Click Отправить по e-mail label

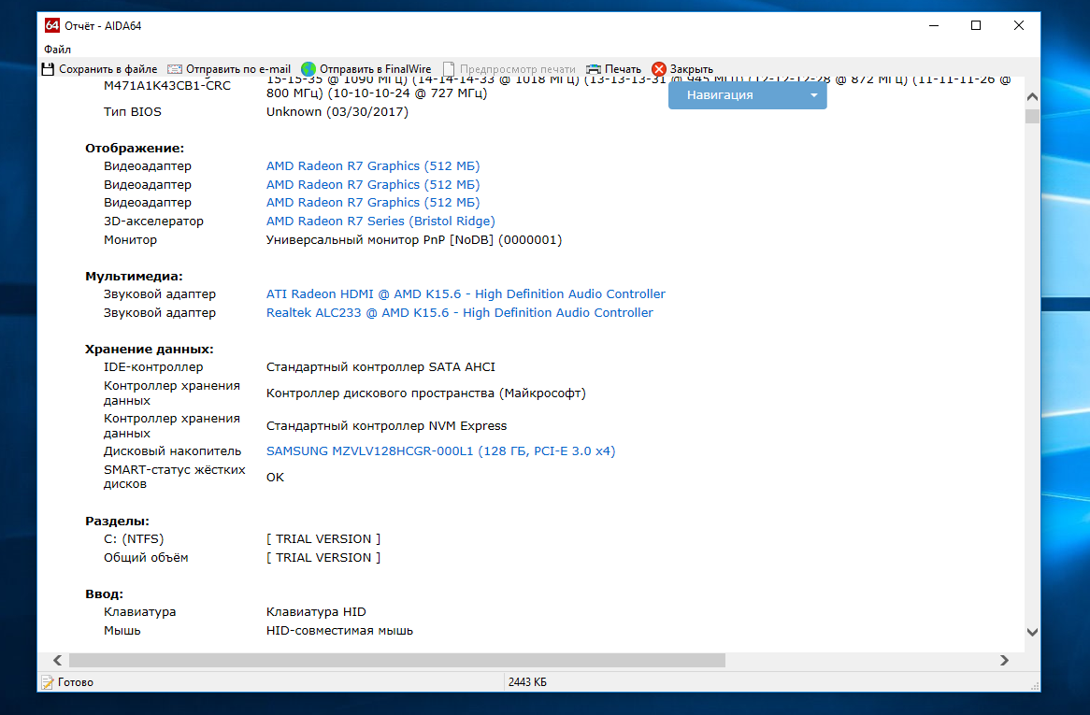point(238,69)
